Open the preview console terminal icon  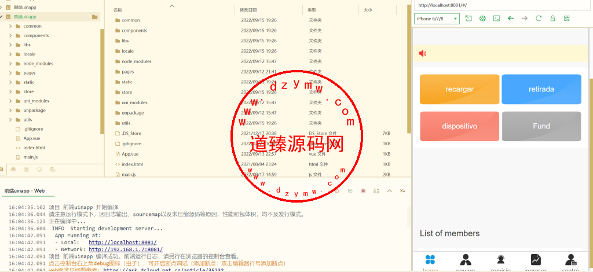496,18
